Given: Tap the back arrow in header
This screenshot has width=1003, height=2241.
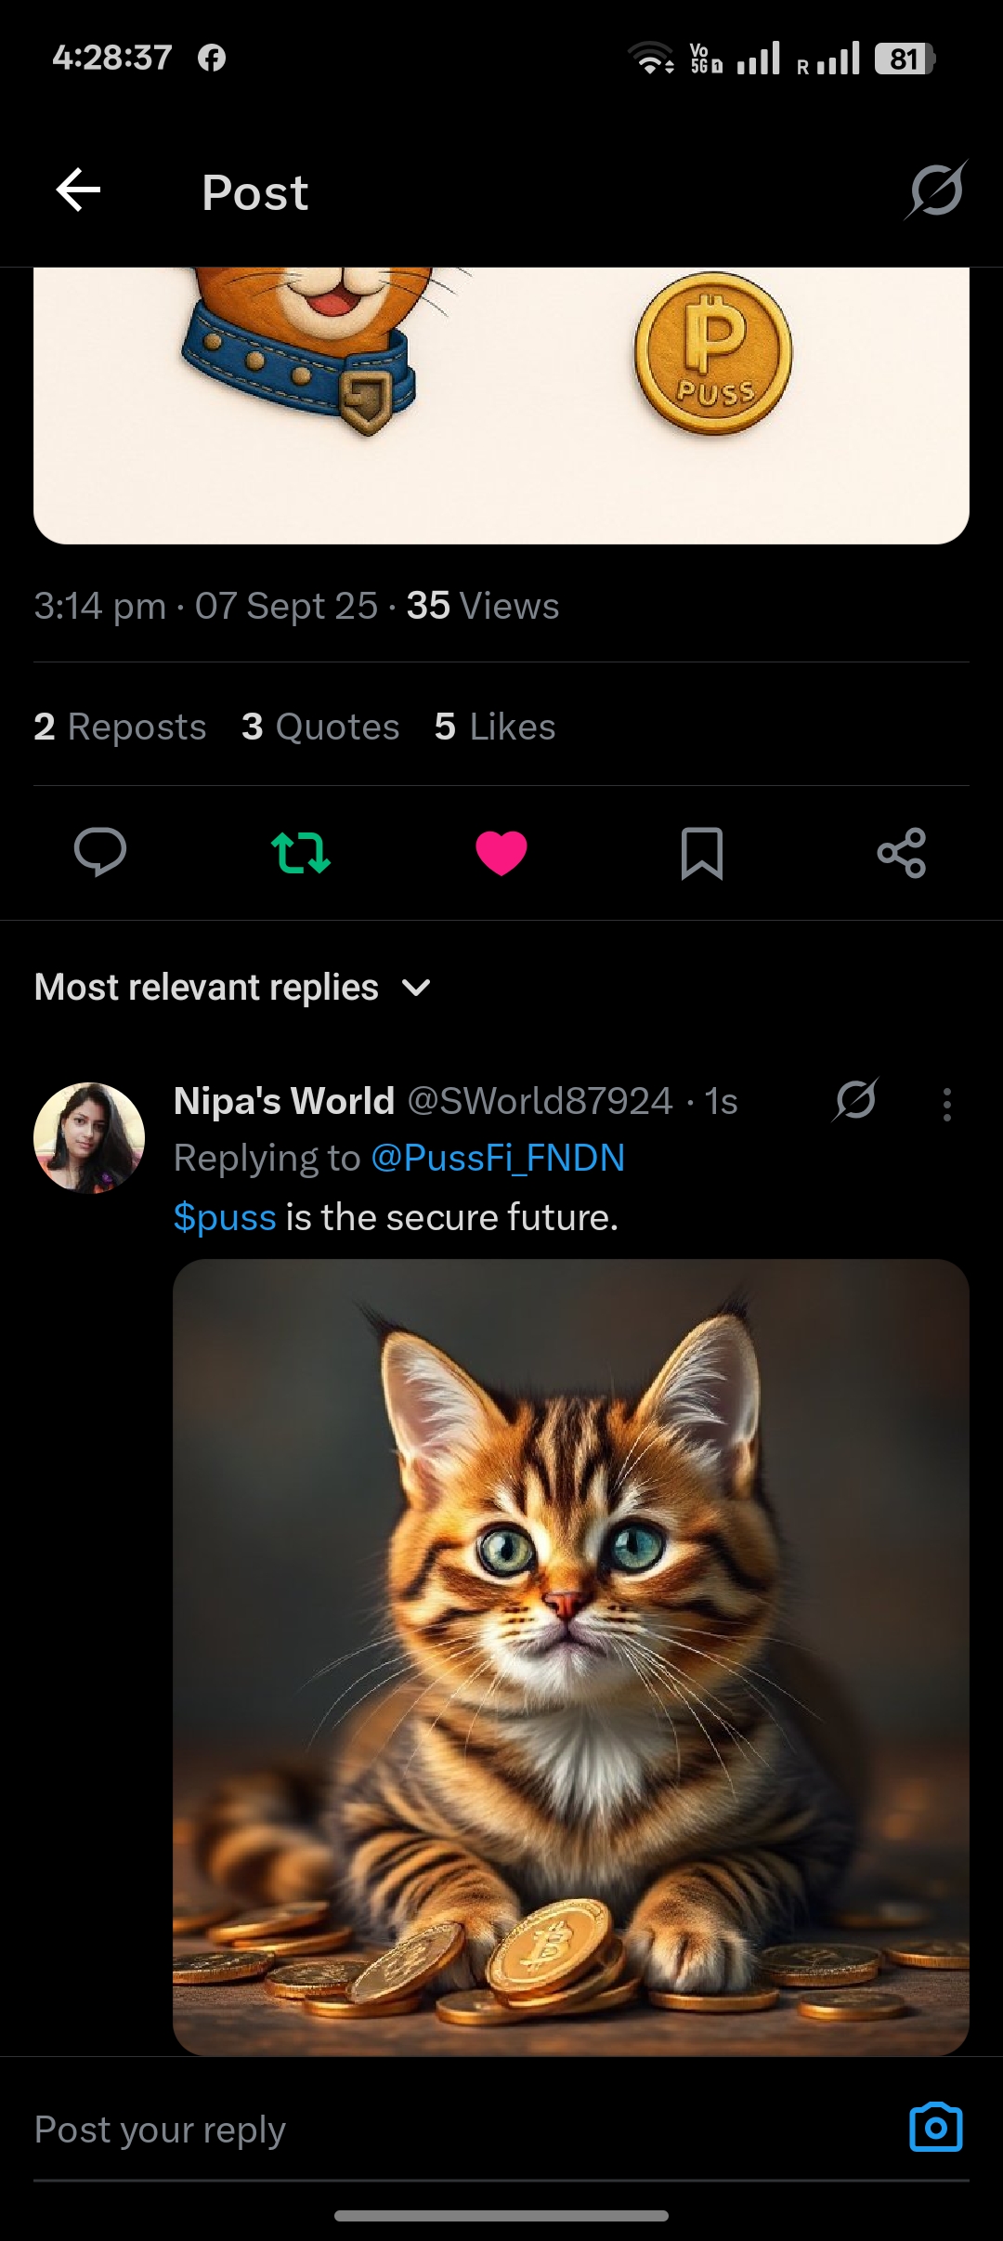Looking at the screenshot, I should pyautogui.click(x=78, y=190).
